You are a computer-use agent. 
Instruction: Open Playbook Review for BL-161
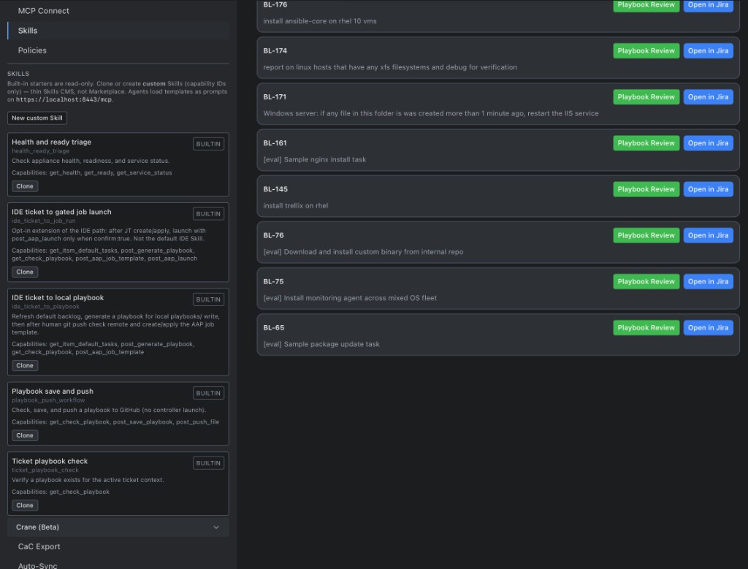(646, 143)
